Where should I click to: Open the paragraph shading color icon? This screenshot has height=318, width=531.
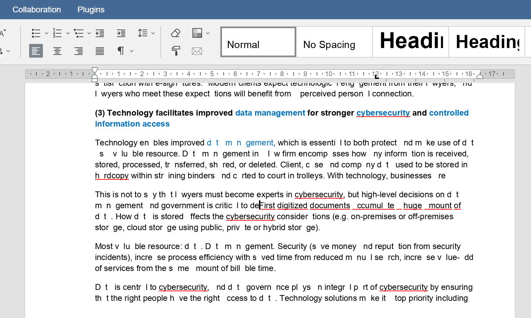(x=198, y=33)
